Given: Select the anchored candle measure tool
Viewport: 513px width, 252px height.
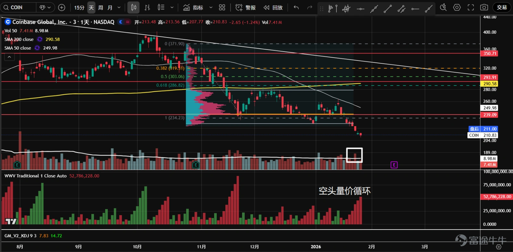Looking at the screenshot, I should pyautogui.click(x=346, y=9).
